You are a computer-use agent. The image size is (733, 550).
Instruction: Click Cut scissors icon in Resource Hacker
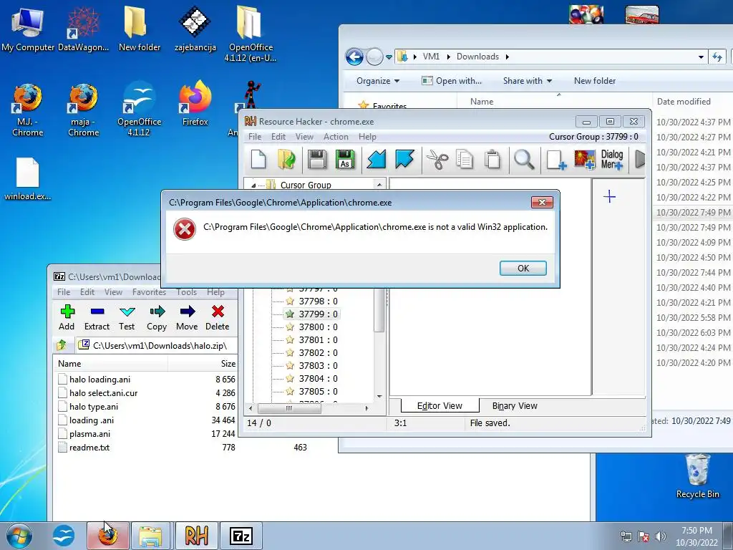(437, 159)
